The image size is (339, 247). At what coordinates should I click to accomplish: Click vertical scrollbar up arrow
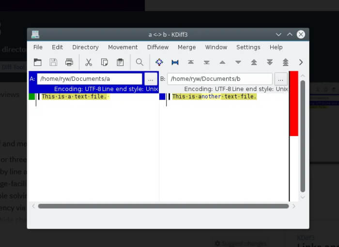pos(303,76)
